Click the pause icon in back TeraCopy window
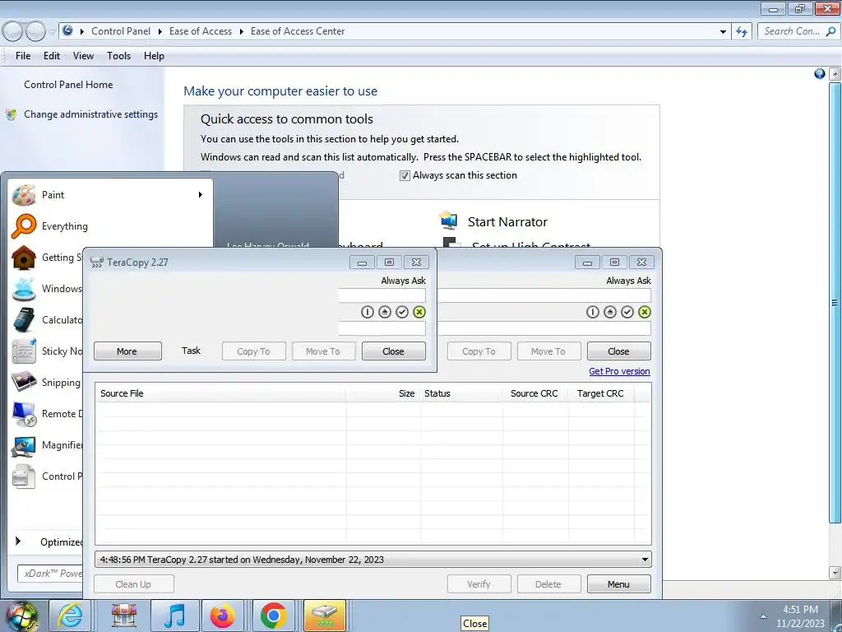The image size is (842, 632). click(592, 312)
